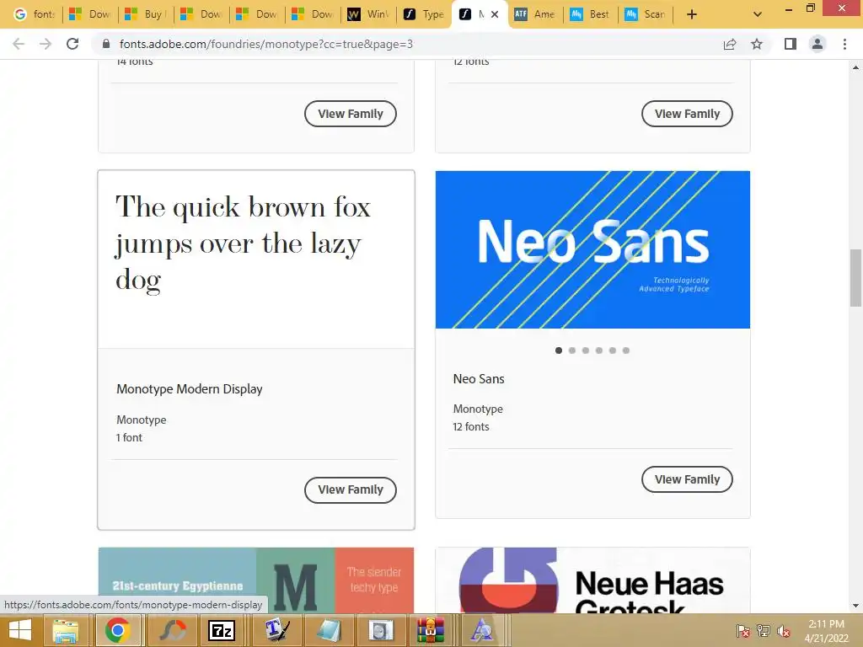This screenshot has width=863, height=647.
Task: Switch to the 'Scan' tab
Action: click(x=646, y=14)
